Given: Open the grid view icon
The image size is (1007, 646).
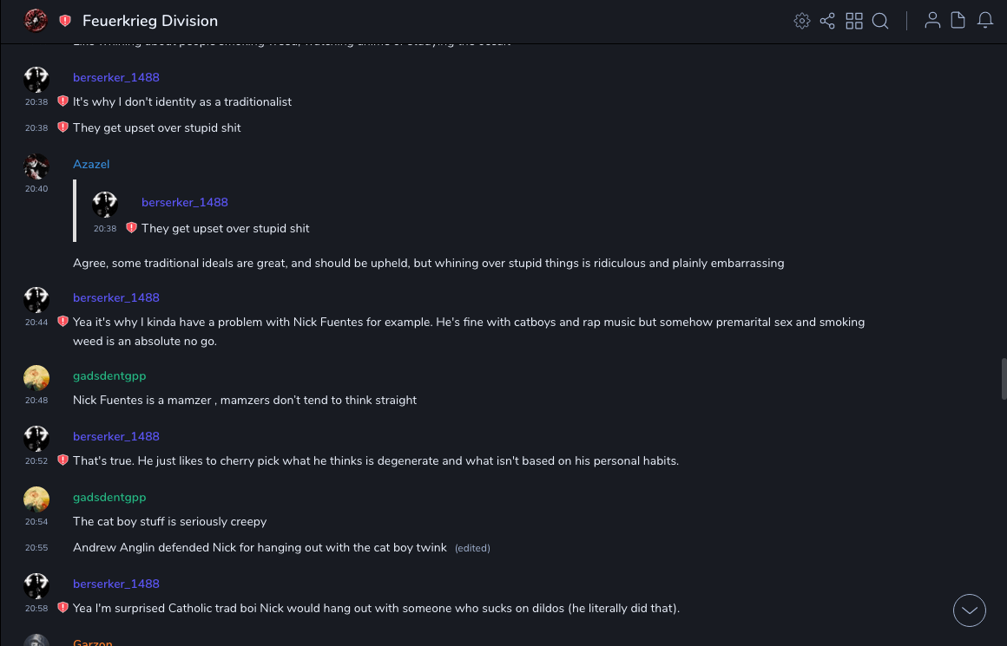Looking at the screenshot, I should [x=854, y=21].
